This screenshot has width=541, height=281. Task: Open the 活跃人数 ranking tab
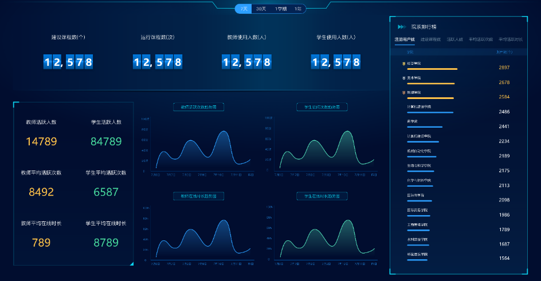[455, 39]
